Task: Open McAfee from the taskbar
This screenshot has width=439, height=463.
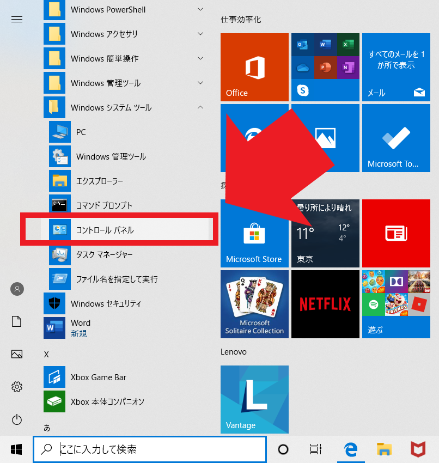Action: click(x=418, y=449)
